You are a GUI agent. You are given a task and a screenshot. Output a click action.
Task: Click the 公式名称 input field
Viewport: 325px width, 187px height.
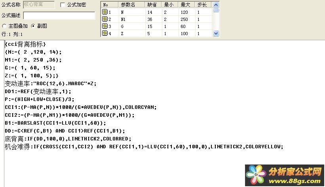[x=39, y=5]
